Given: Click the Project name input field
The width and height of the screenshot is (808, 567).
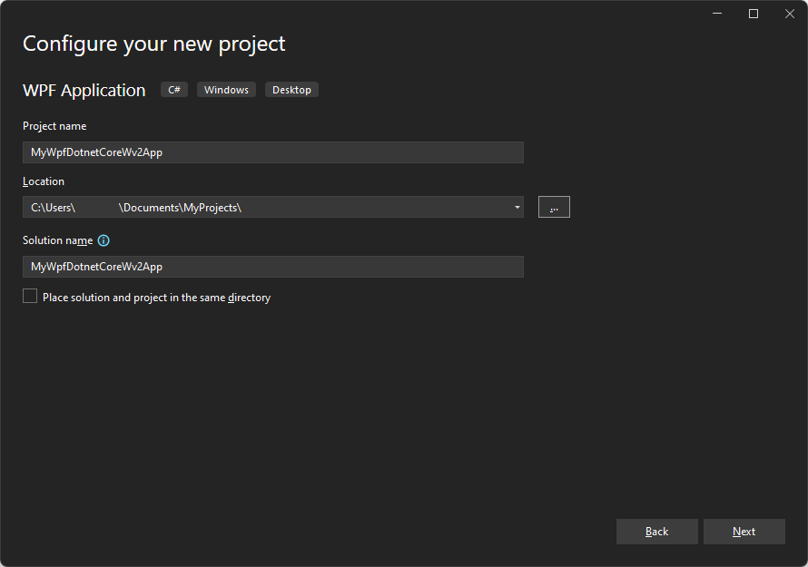Looking at the screenshot, I should [272, 152].
